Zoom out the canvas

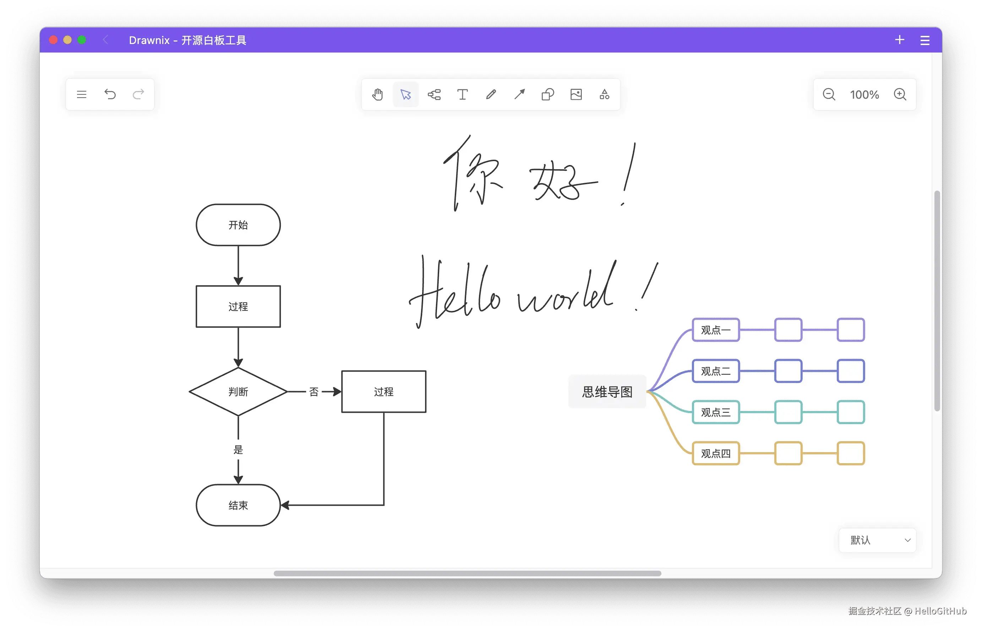(x=829, y=95)
